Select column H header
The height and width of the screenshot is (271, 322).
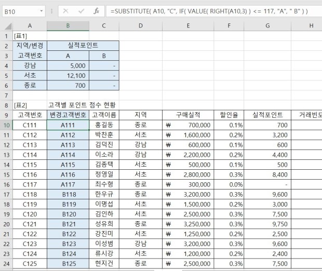(311, 25)
